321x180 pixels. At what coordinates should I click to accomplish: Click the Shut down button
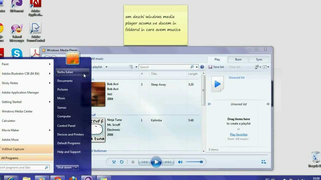click(x=64, y=167)
